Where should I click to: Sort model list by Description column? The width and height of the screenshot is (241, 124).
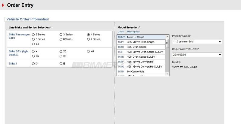[x=133, y=32]
